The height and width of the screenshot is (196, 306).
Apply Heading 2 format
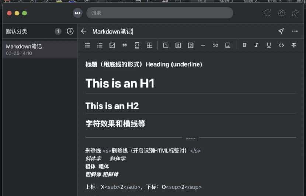pyautogui.click(x=178, y=45)
